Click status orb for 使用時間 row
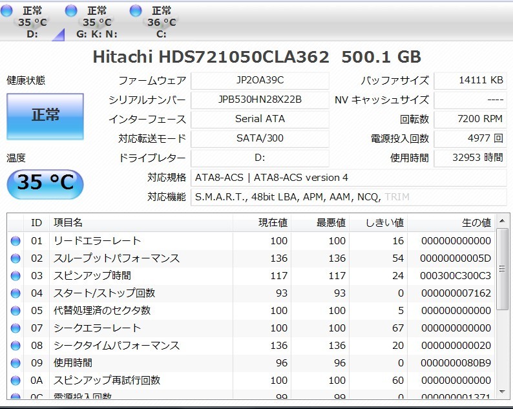The width and height of the screenshot is (513, 409). (16, 363)
